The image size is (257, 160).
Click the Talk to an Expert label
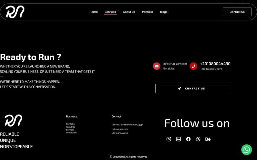(x=211, y=69)
